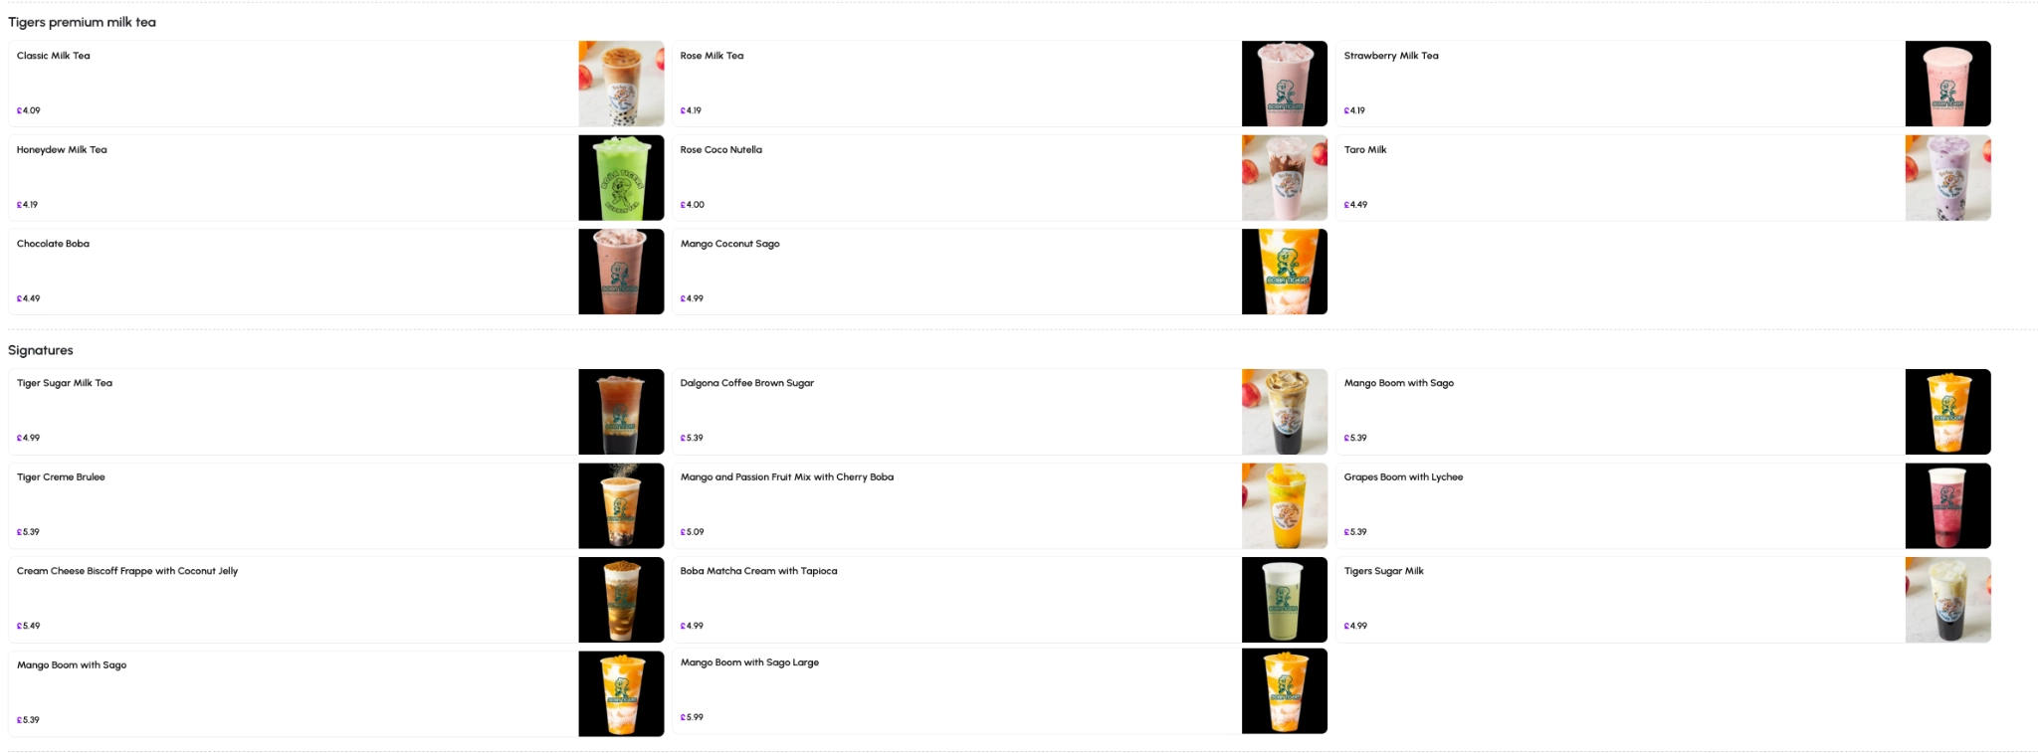The height and width of the screenshot is (753, 2038).
Task: Click the Strawberry Milk Tea thumbnail
Action: 1947,84
